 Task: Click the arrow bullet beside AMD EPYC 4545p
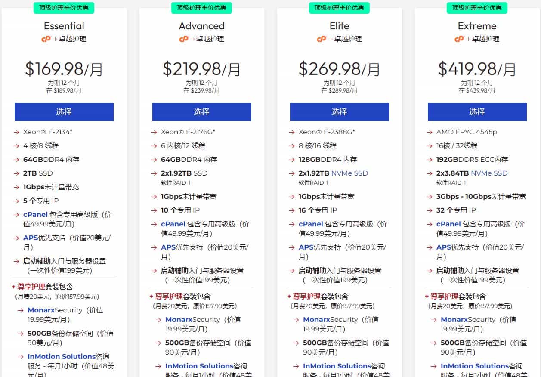430,132
